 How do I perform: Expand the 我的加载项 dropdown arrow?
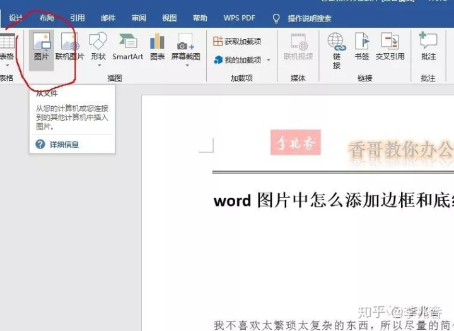tap(269, 60)
